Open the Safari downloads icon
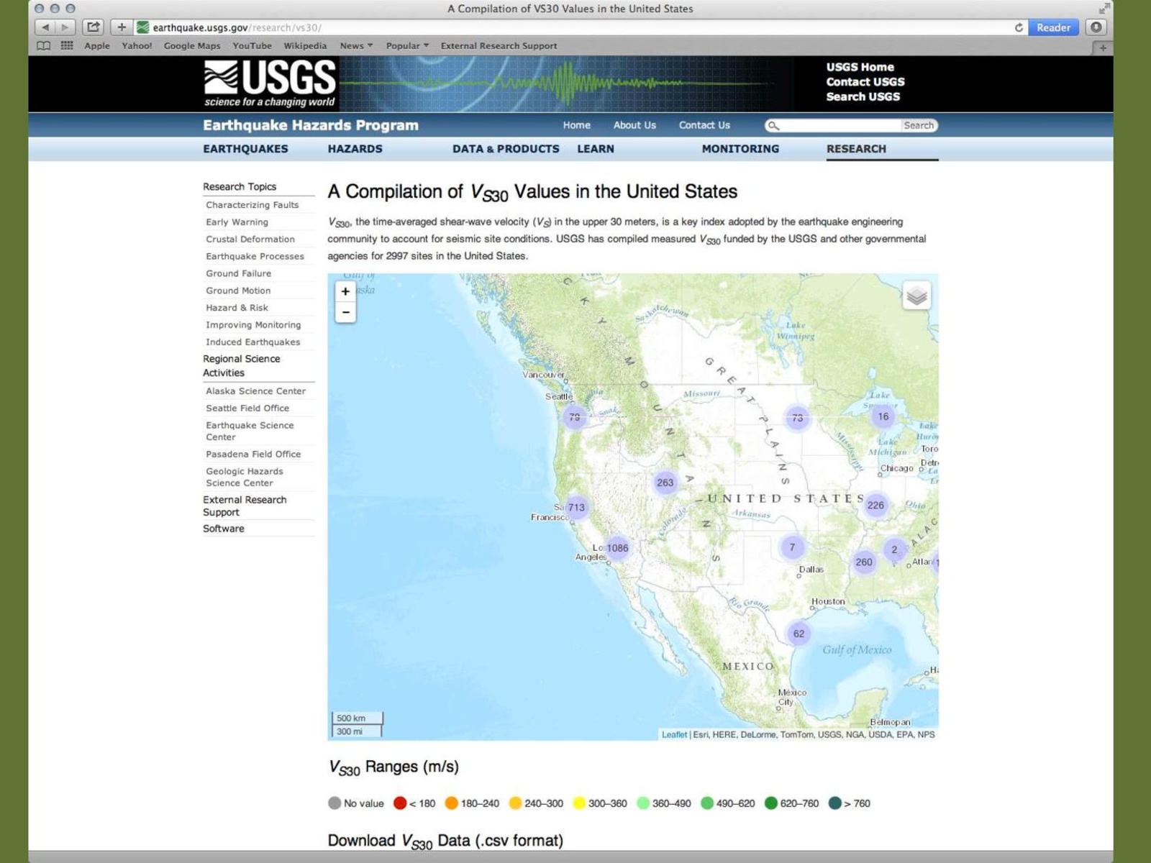The height and width of the screenshot is (863, 1151). click(1096, 27)
